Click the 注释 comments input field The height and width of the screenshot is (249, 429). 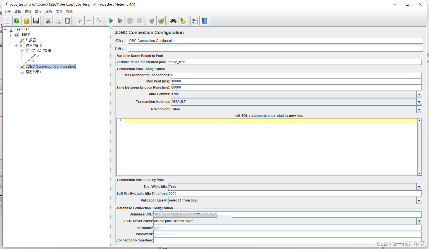pyautogui.click(x=275, y=49)
